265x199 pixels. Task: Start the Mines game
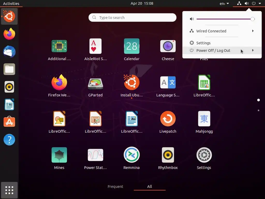pos(59,155)
